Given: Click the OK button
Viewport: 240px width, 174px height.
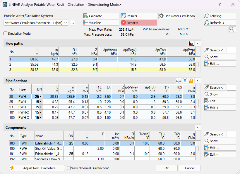Looking at the screenshot, I should (167, 168).
